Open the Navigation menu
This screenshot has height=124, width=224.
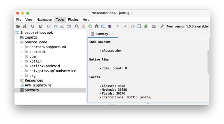44,19
